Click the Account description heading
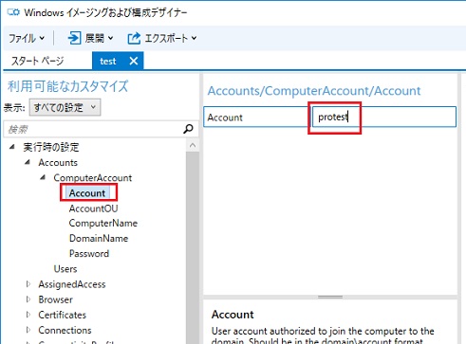 coord(233,315)
